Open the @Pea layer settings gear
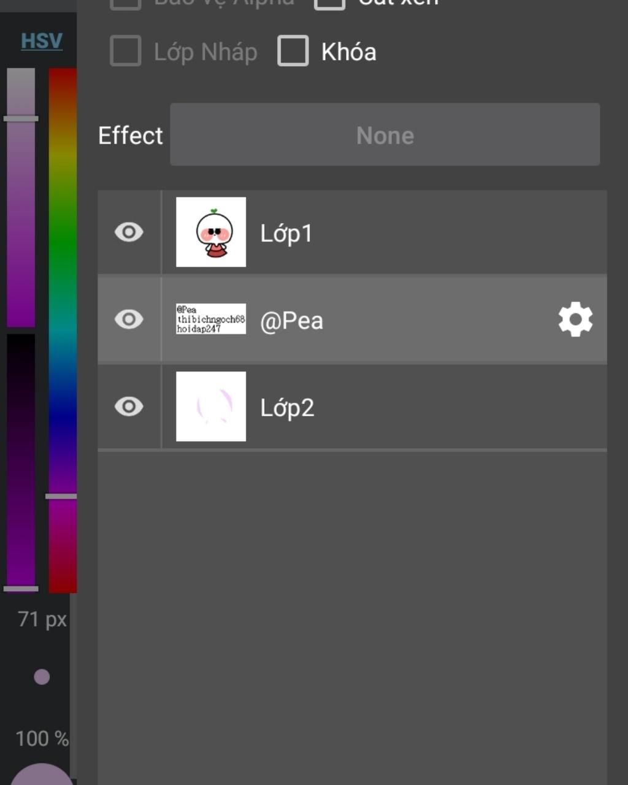The width and height of the screenshot is (628, 785). click(x=575, y=320)
